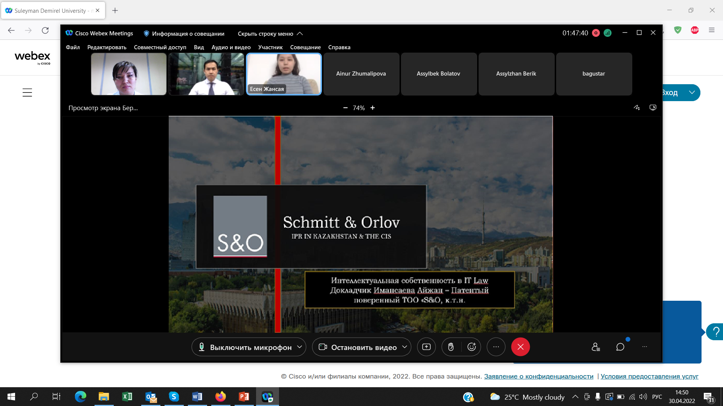Image resolution: width=723 pixels, height=406 pixels.
Task: Open the Вид menu
Action: 199,47
